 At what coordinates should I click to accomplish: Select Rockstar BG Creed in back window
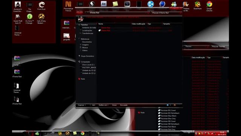[168, 110]
